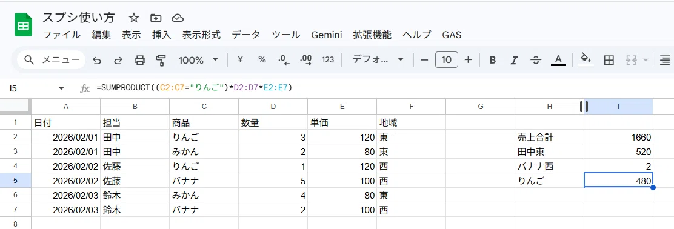This screenshot has width=674, height=229.
Task: Select the unit price cell 単価
Action: (342, 122)
